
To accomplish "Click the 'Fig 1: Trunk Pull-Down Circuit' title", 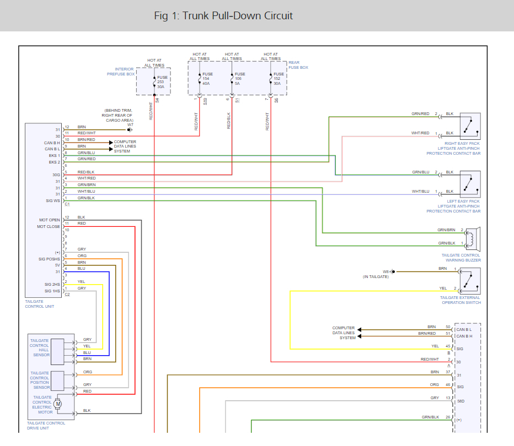I will [223, 16].
